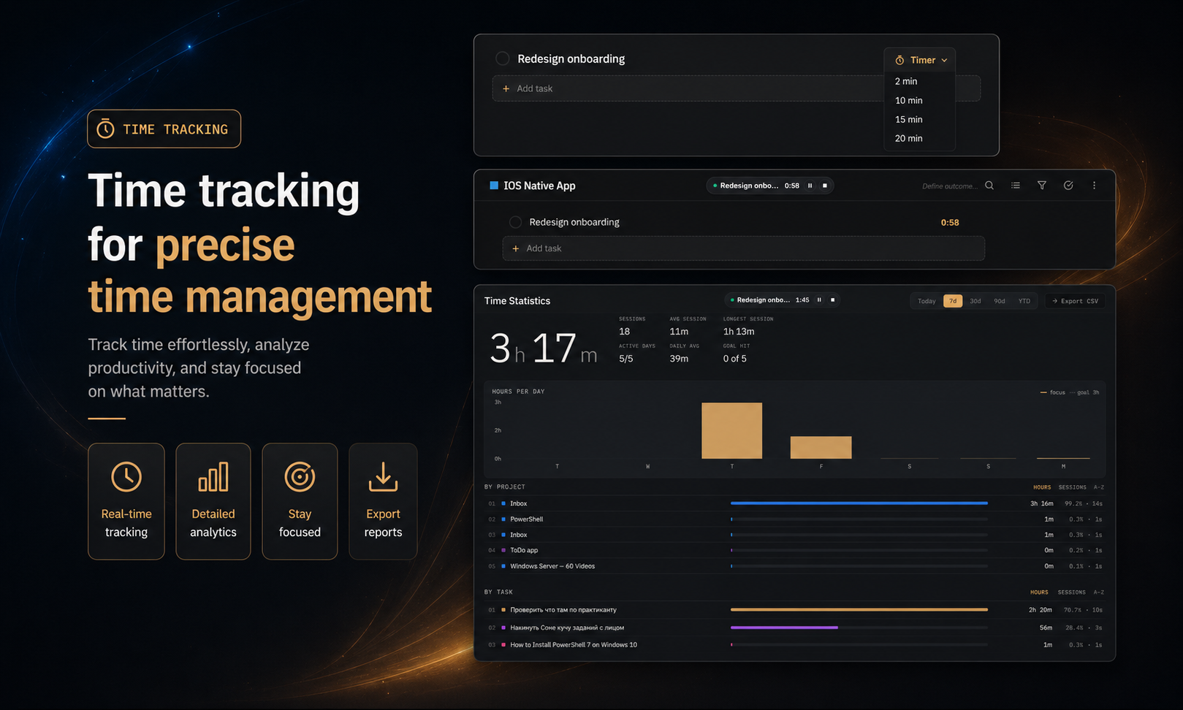Click the blue square of Windows Server project
1183x710 pixels.
(x=503, y=566)
